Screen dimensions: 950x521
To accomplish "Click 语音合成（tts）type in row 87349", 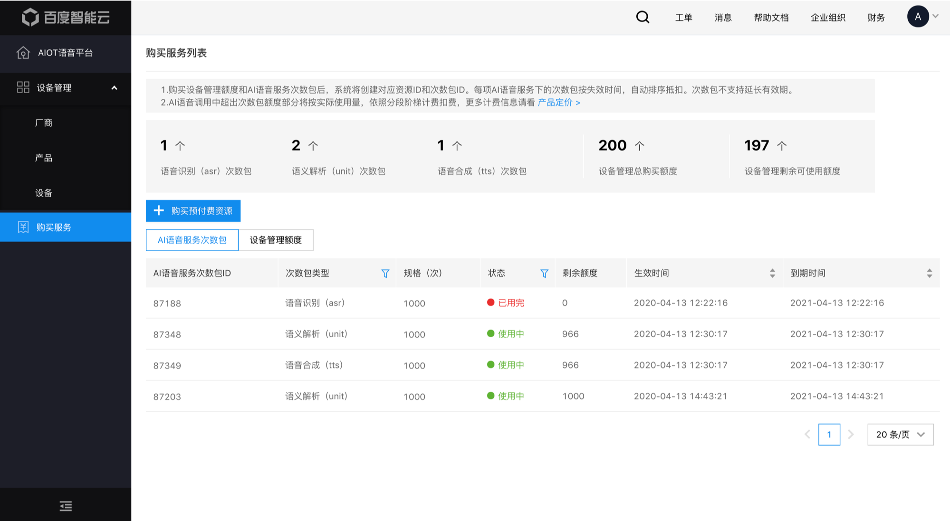I will 314,365.
